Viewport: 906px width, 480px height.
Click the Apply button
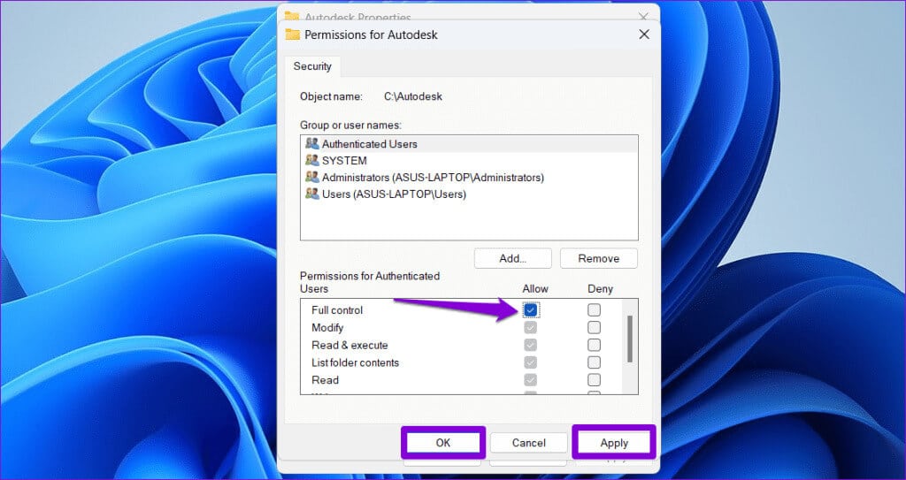point(614,443)
